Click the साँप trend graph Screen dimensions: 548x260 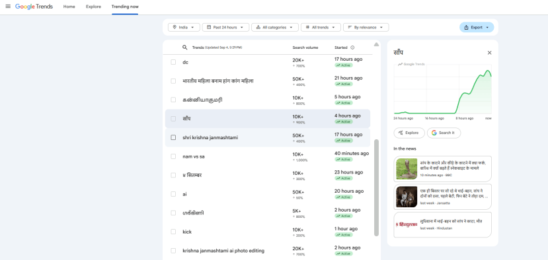442,89
